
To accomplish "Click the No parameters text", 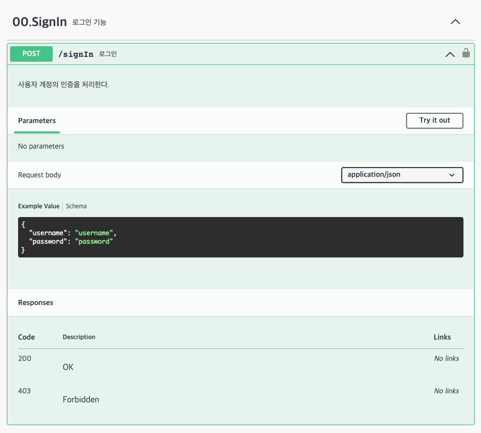I will 41,146.
